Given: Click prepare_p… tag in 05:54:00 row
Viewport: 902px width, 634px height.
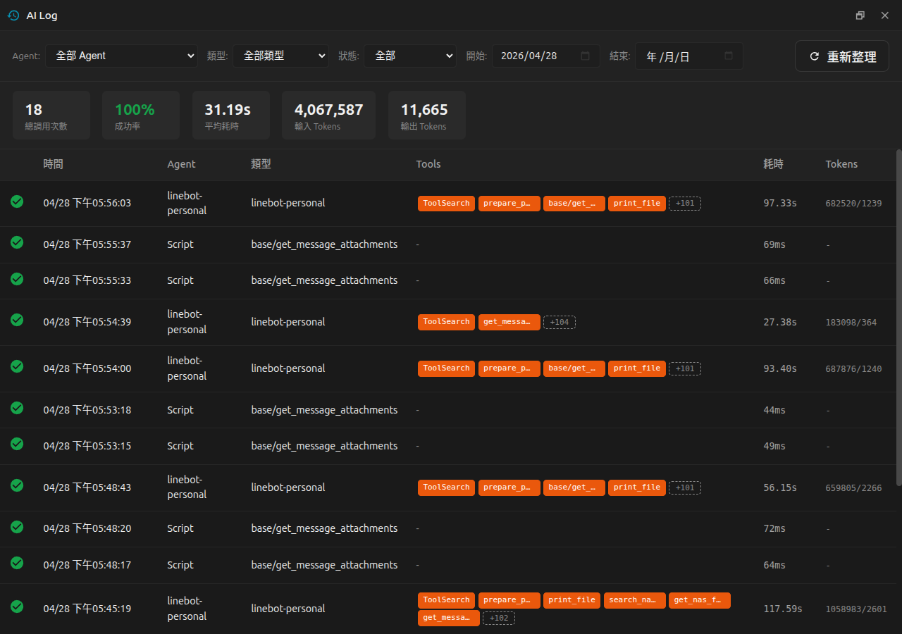Looking at the screenshot, I should 509,368.
